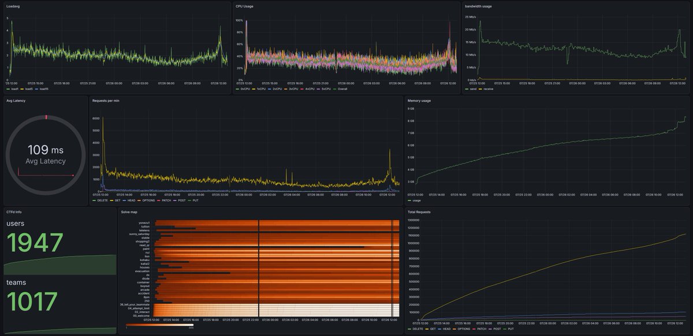The height and width of the screenshot is (336, 693).
Task: Click the evacuation row label in Solve map
Action: click(142, 271)
